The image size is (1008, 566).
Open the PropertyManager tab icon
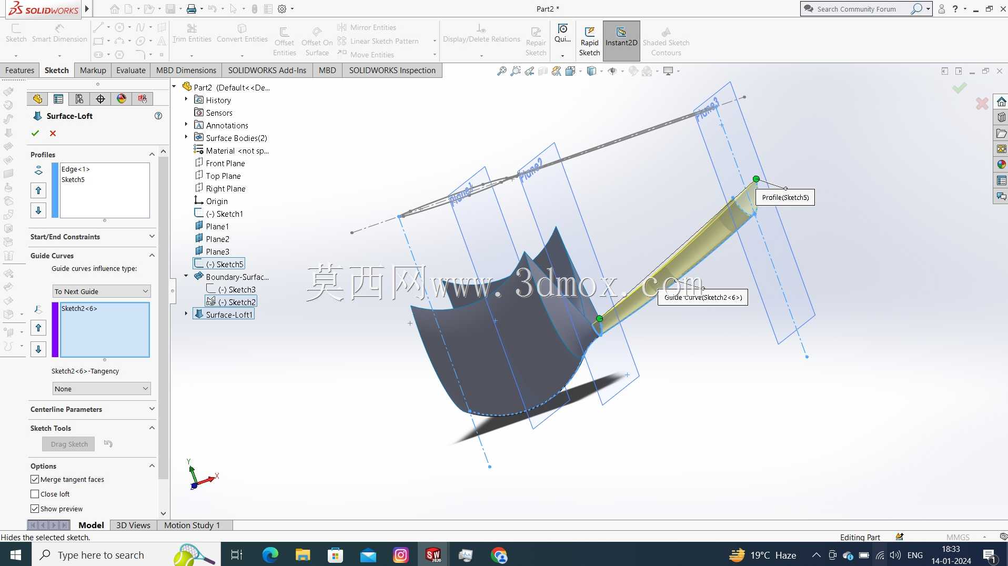click(58, 99)
